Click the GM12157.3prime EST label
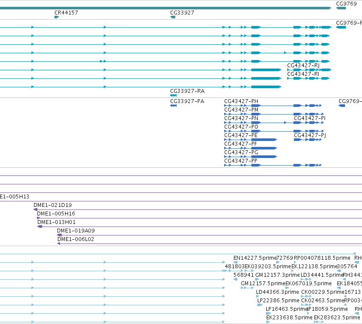The height and width of the screenshot is (324, 362). point(277,275)
